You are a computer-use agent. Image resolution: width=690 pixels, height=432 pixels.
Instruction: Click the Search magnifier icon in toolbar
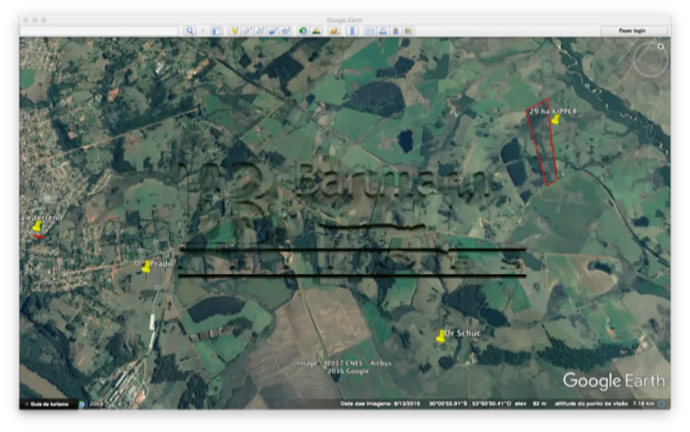point(189,31)
